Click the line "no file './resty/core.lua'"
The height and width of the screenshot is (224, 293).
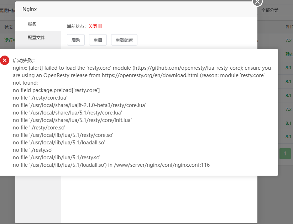(40, 98)
